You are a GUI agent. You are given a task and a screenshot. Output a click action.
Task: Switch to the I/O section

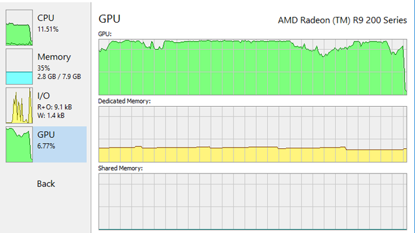(43, 96)
